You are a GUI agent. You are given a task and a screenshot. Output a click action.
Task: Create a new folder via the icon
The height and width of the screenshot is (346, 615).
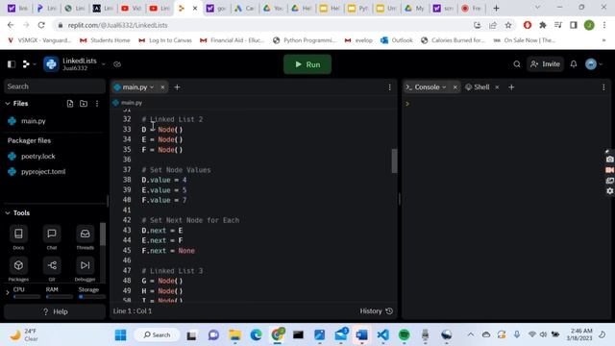coord(84,104)
